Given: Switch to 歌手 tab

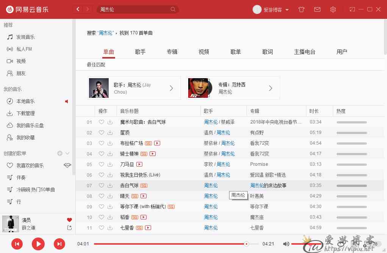Looking at the screenshot, I should pyautogui.click(x=140, y=52).
